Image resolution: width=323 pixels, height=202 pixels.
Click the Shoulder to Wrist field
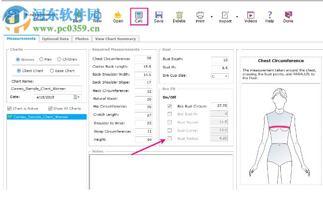(144, 123)
